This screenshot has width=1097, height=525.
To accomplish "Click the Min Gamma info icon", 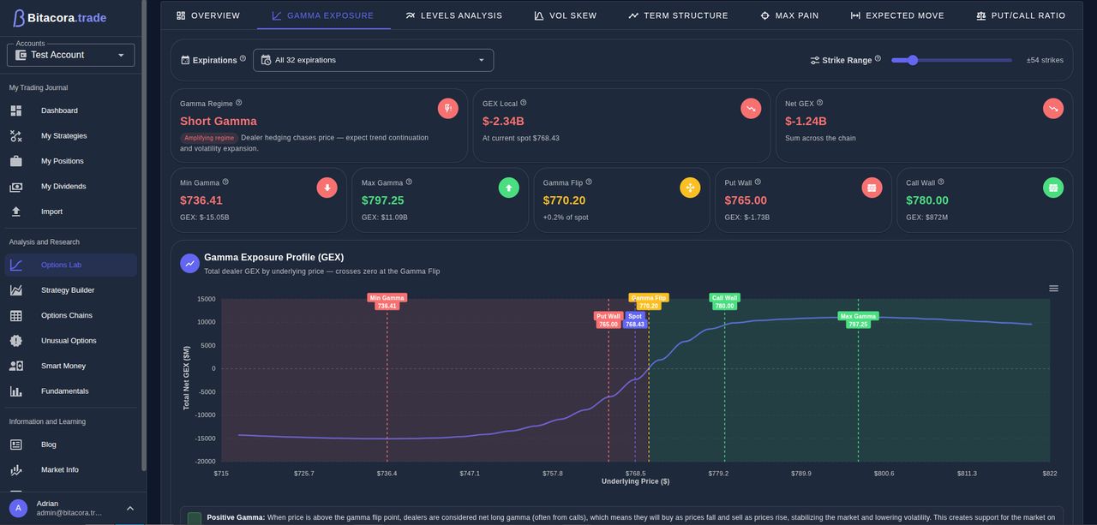I will [x=225, y=182].
